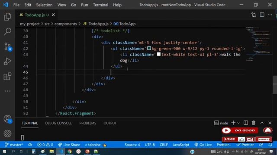277x155 pixels.
Task: Change indentation via Spaces: 4
Action: 132,145
